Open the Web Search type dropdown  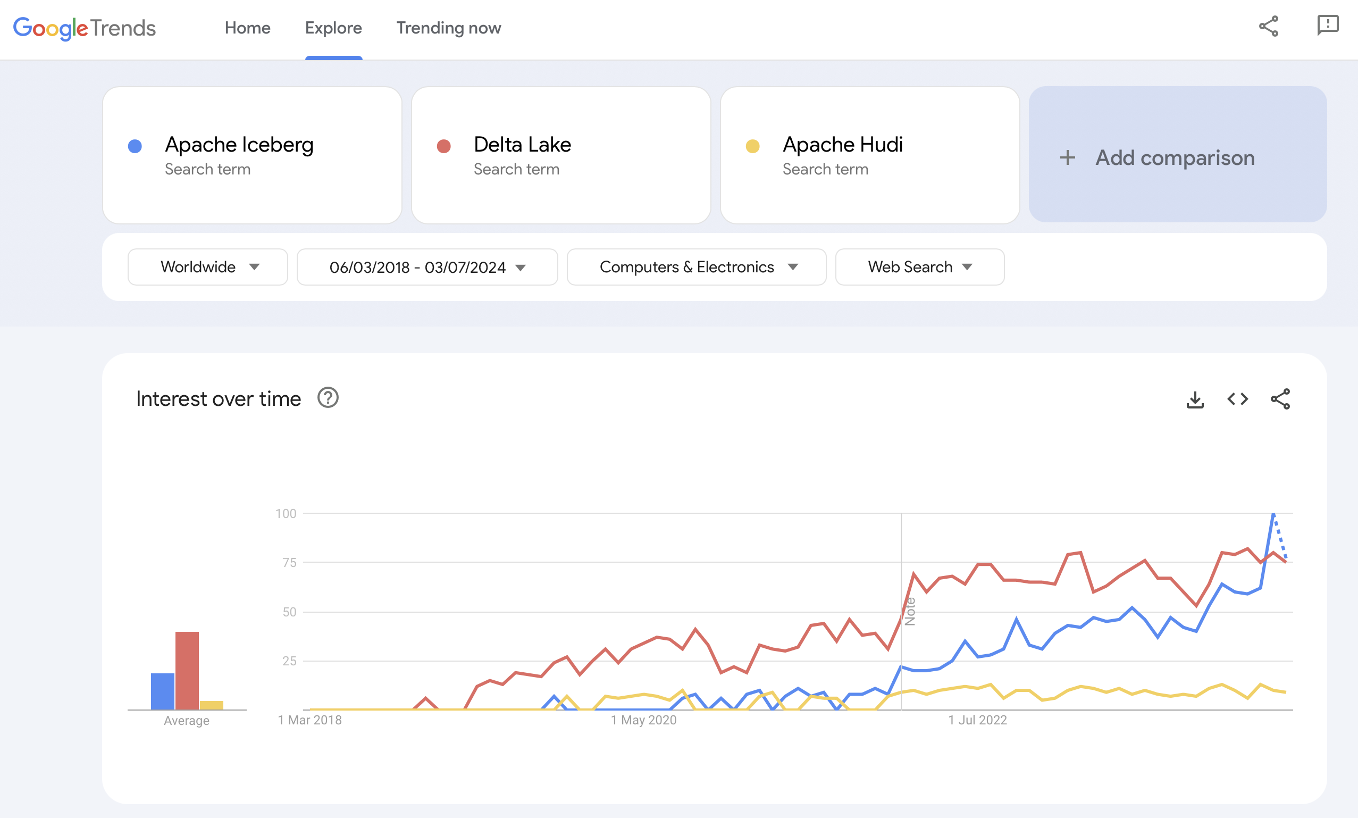point(918,267)
